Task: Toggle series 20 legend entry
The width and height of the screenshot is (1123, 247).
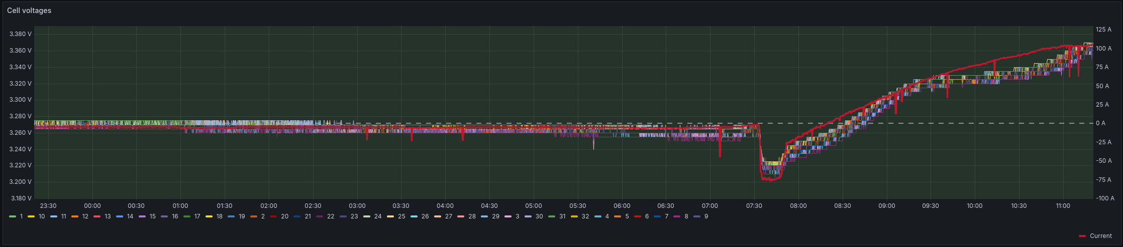Action: pyautogui.click(x=284, y=216)
